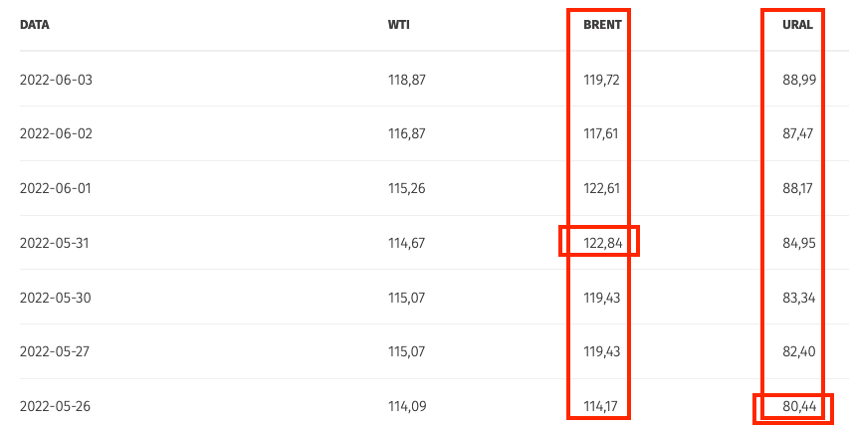Select Ural value 84,95

(799, 243)
